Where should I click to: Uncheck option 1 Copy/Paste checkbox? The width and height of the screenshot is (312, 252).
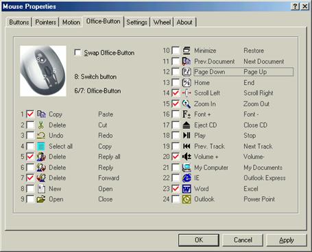(30, 114)
